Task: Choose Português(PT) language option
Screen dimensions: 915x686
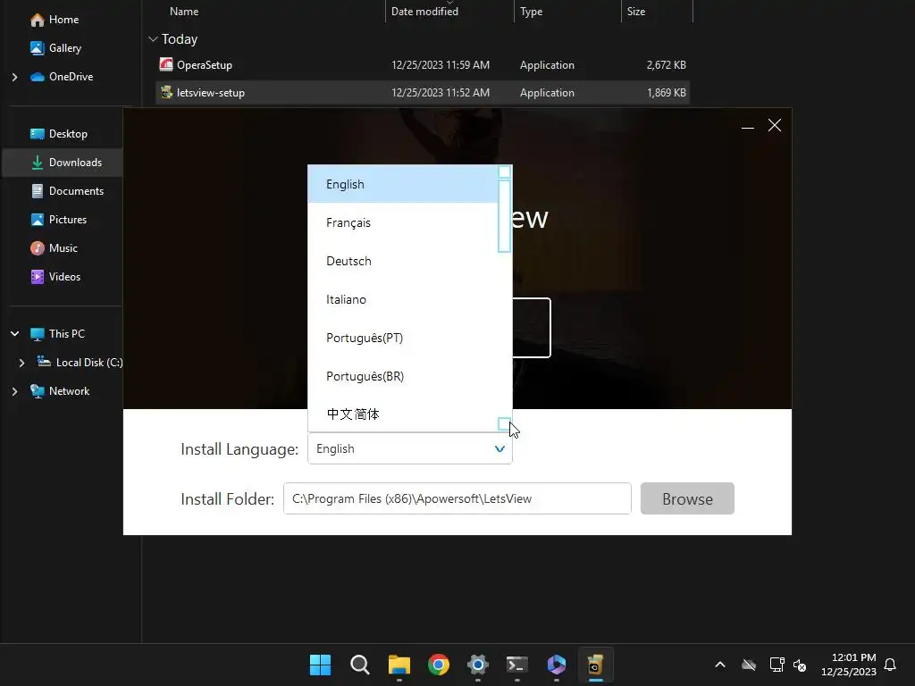Action: pyautogui.click(x=403, y=339)
